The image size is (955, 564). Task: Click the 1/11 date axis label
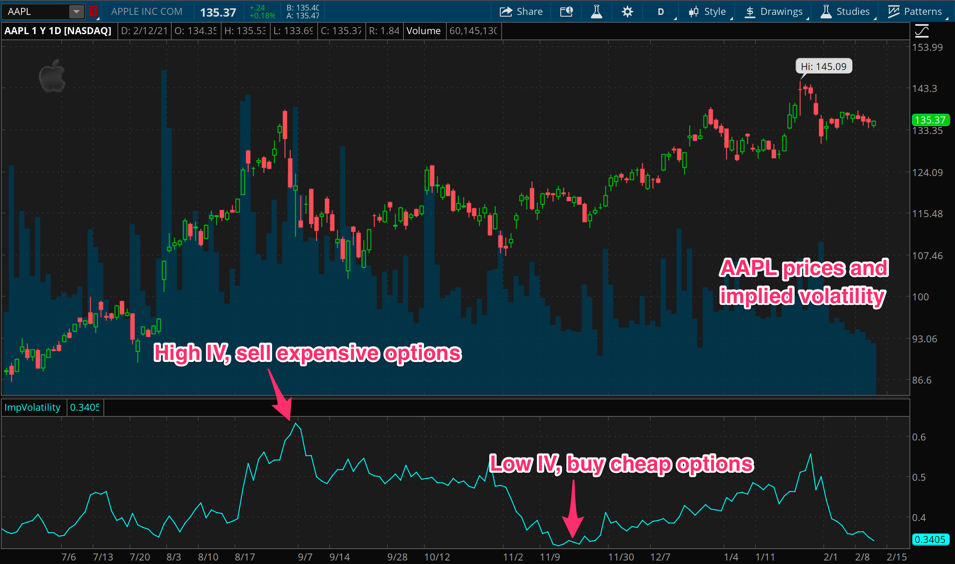765,557
